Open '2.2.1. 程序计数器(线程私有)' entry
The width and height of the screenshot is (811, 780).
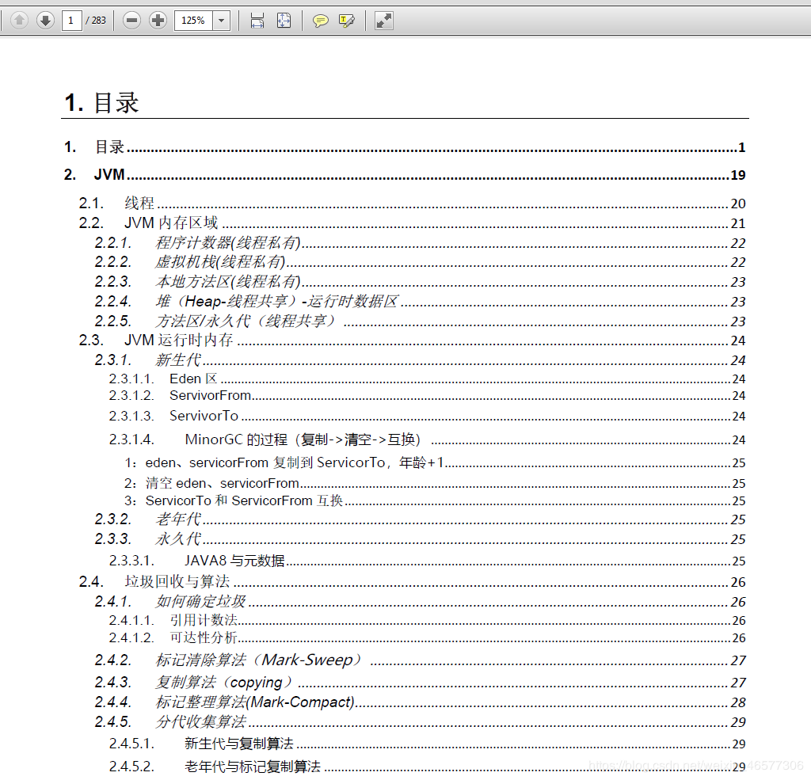[420, 242]
